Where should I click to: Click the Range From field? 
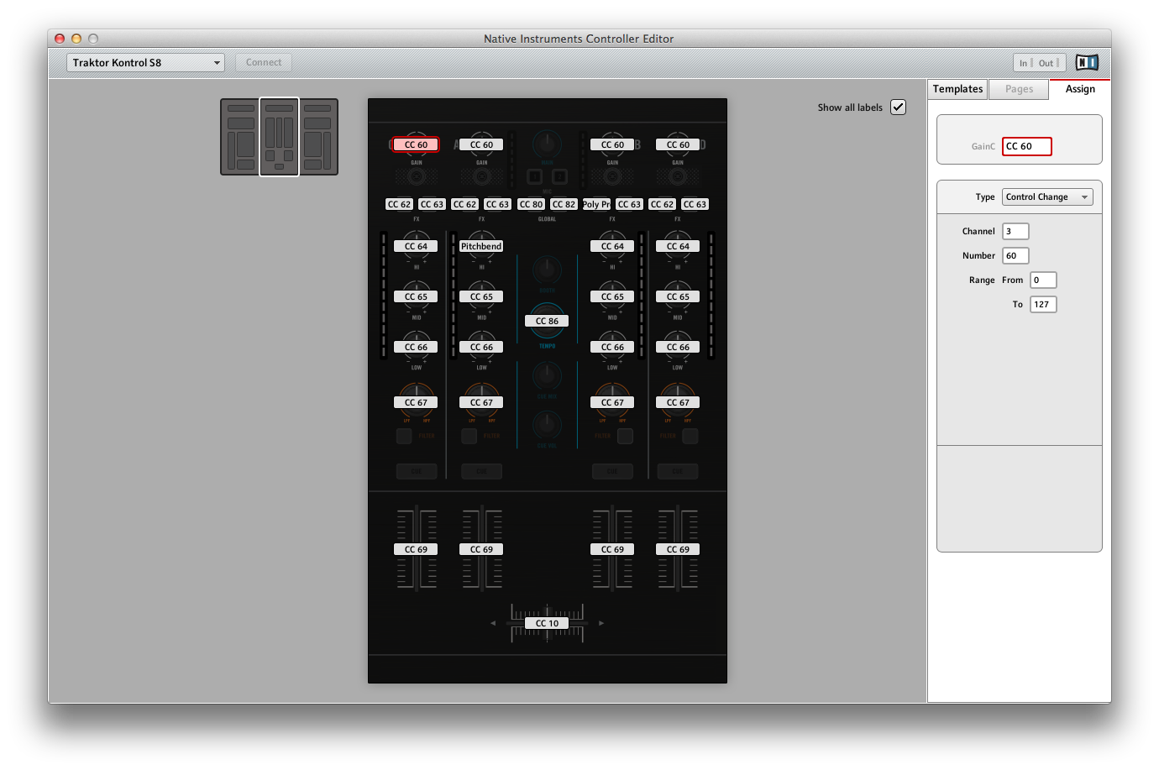(1043, 280)
